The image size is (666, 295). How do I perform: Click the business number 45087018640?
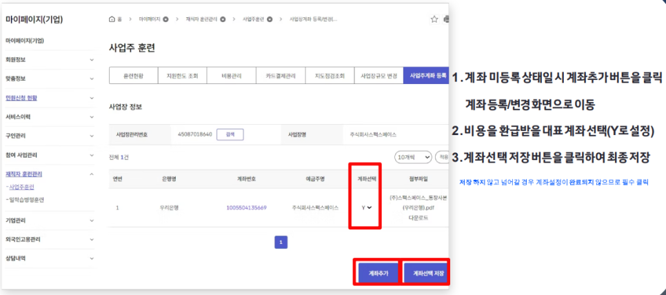(194, 134)
